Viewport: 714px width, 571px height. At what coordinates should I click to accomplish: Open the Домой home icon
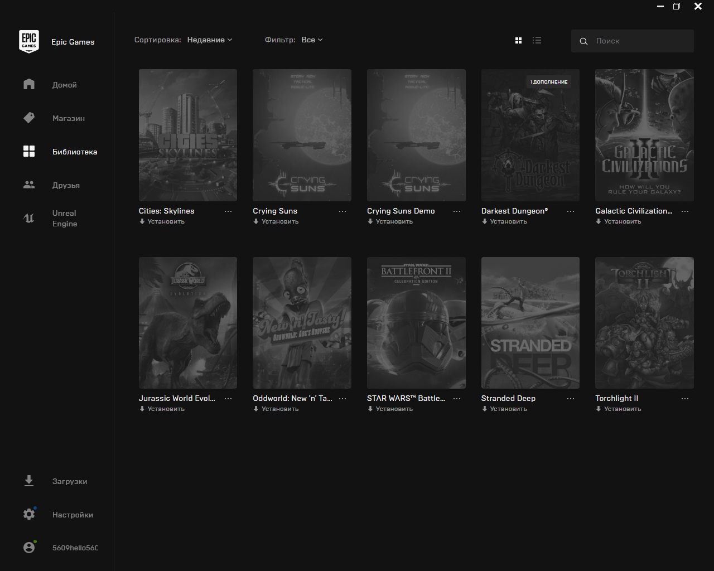coord(29,84)
